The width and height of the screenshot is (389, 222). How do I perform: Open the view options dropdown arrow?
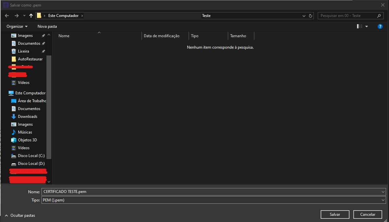366,26
